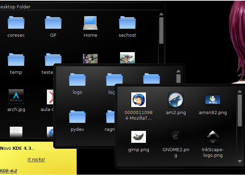Click the front popup scrollbar handle

(x=240, y=110)
